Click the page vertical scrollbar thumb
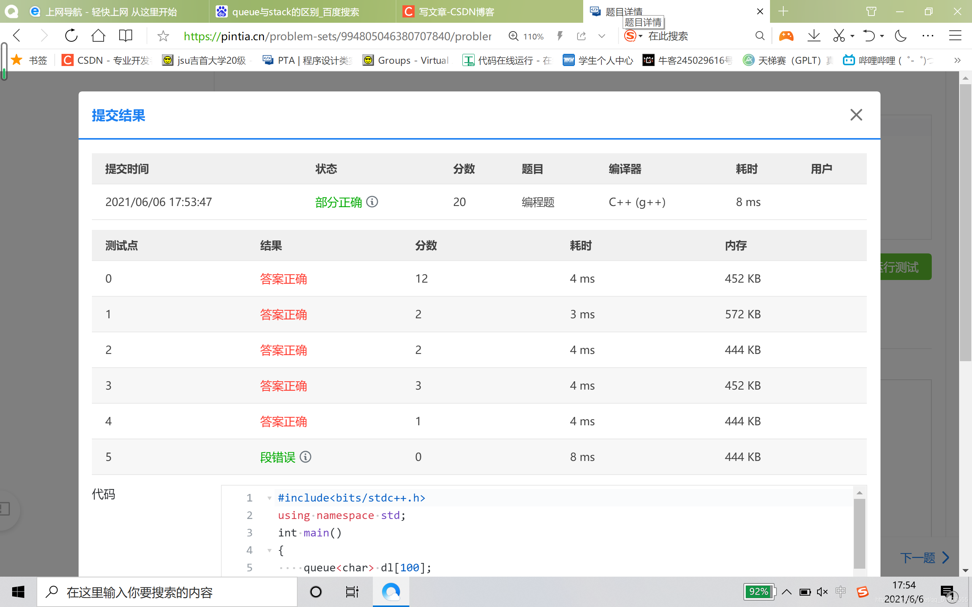The image size is (972, 607). click(965, 223)
